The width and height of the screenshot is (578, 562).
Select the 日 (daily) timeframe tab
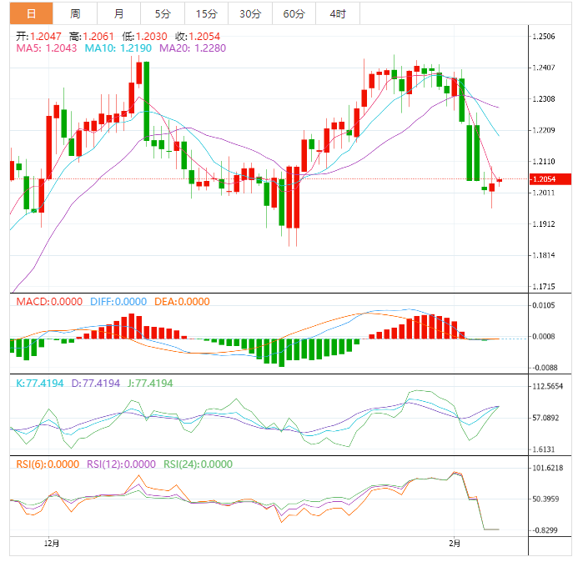(31, 13)
